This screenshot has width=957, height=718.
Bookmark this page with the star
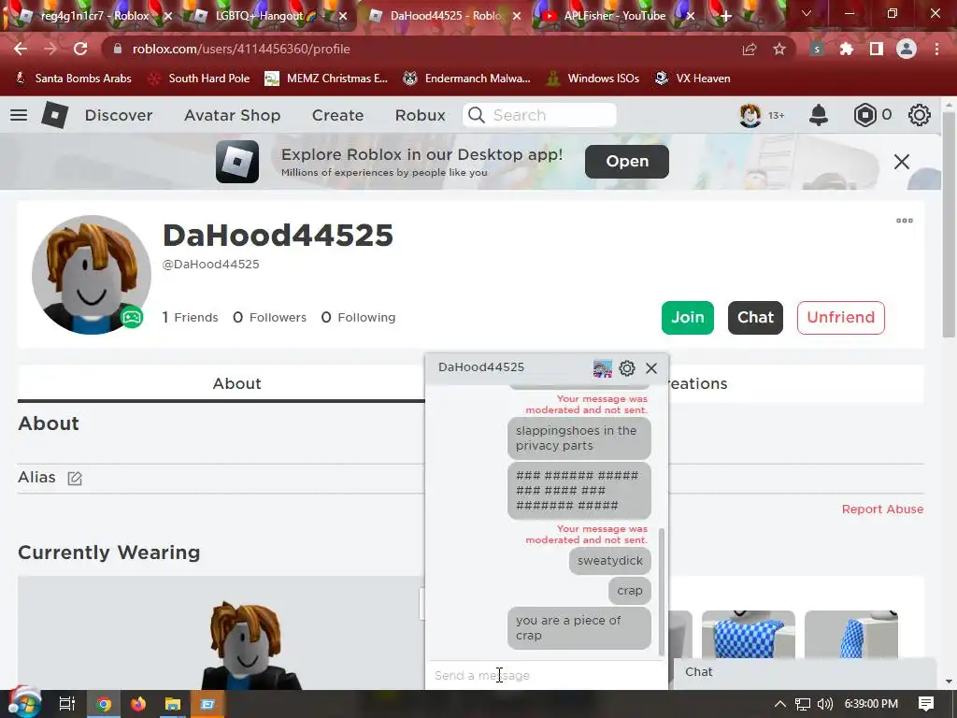point(779,49)
